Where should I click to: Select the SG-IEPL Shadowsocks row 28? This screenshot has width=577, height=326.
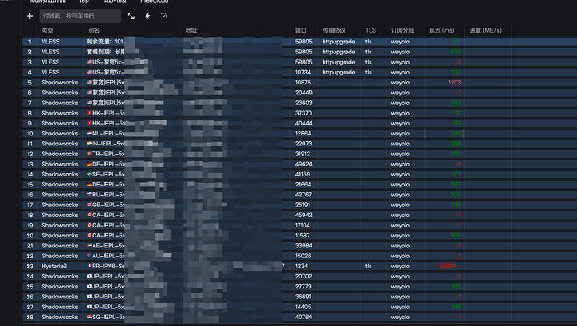coord(299,317)
